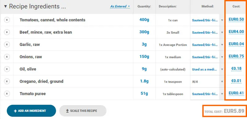Remove Beef, mince ingredient with x icon
The width and height of the screenshot is (247, 119).
point(7,32)
